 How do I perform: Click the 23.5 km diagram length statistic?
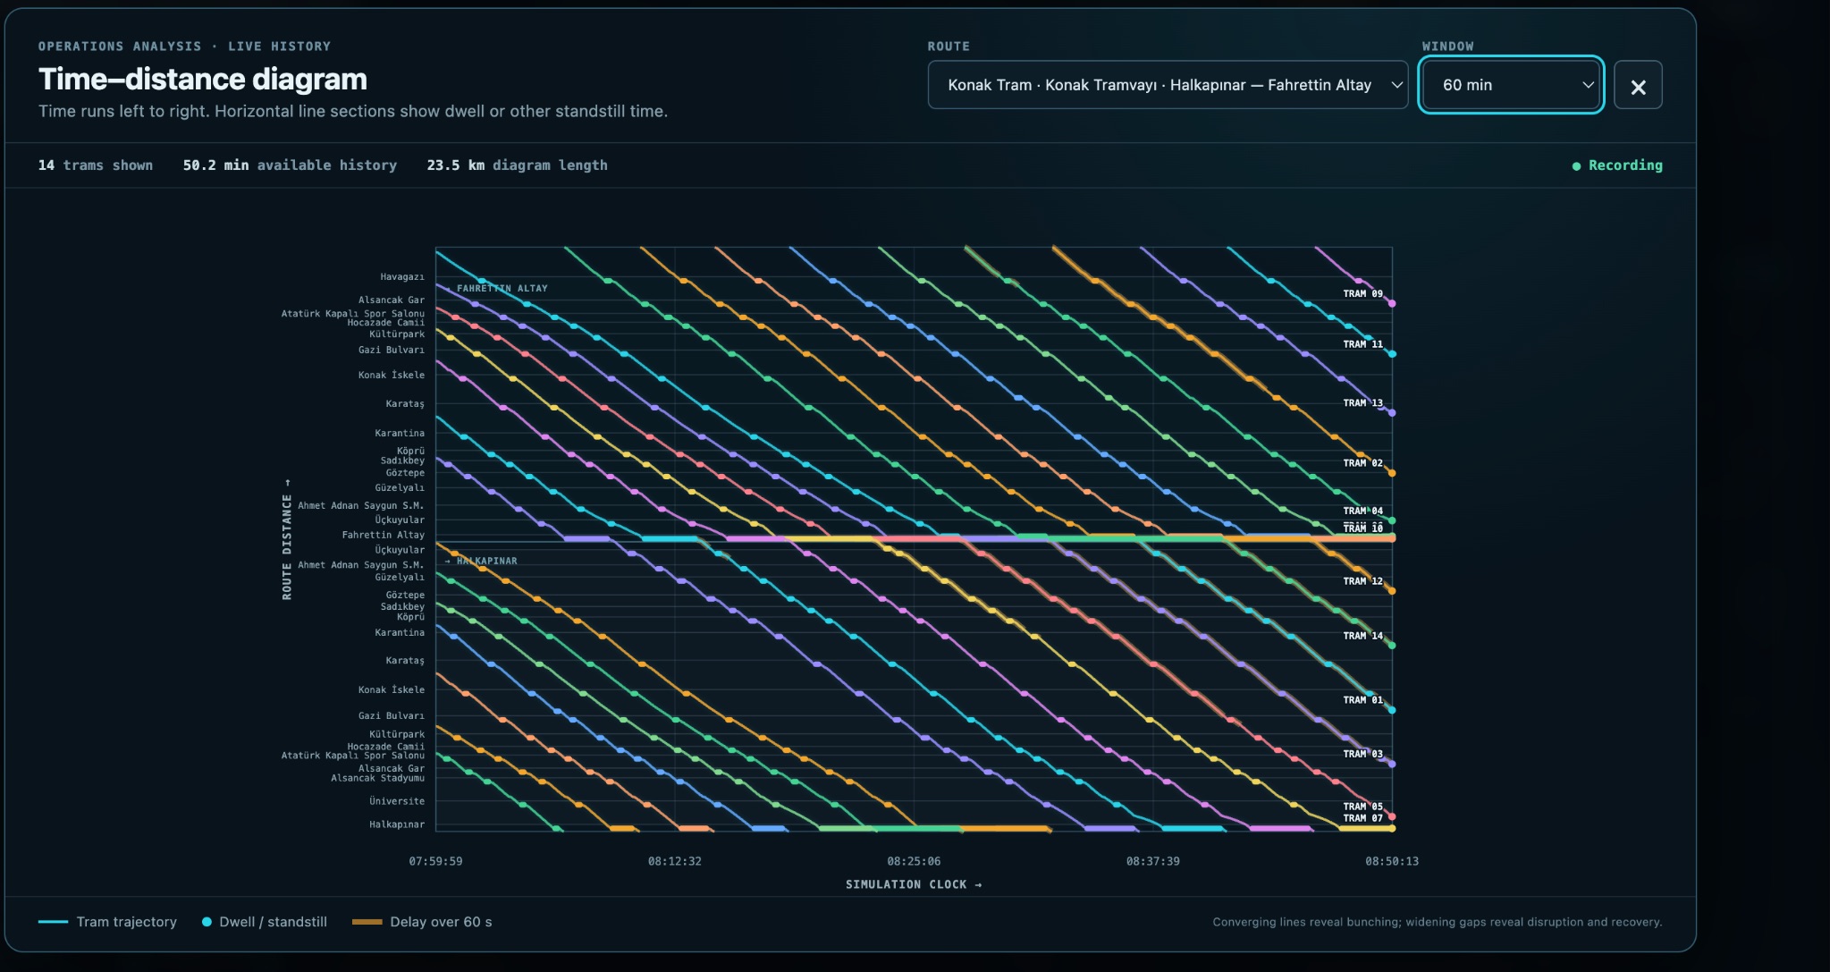point(517,165)
